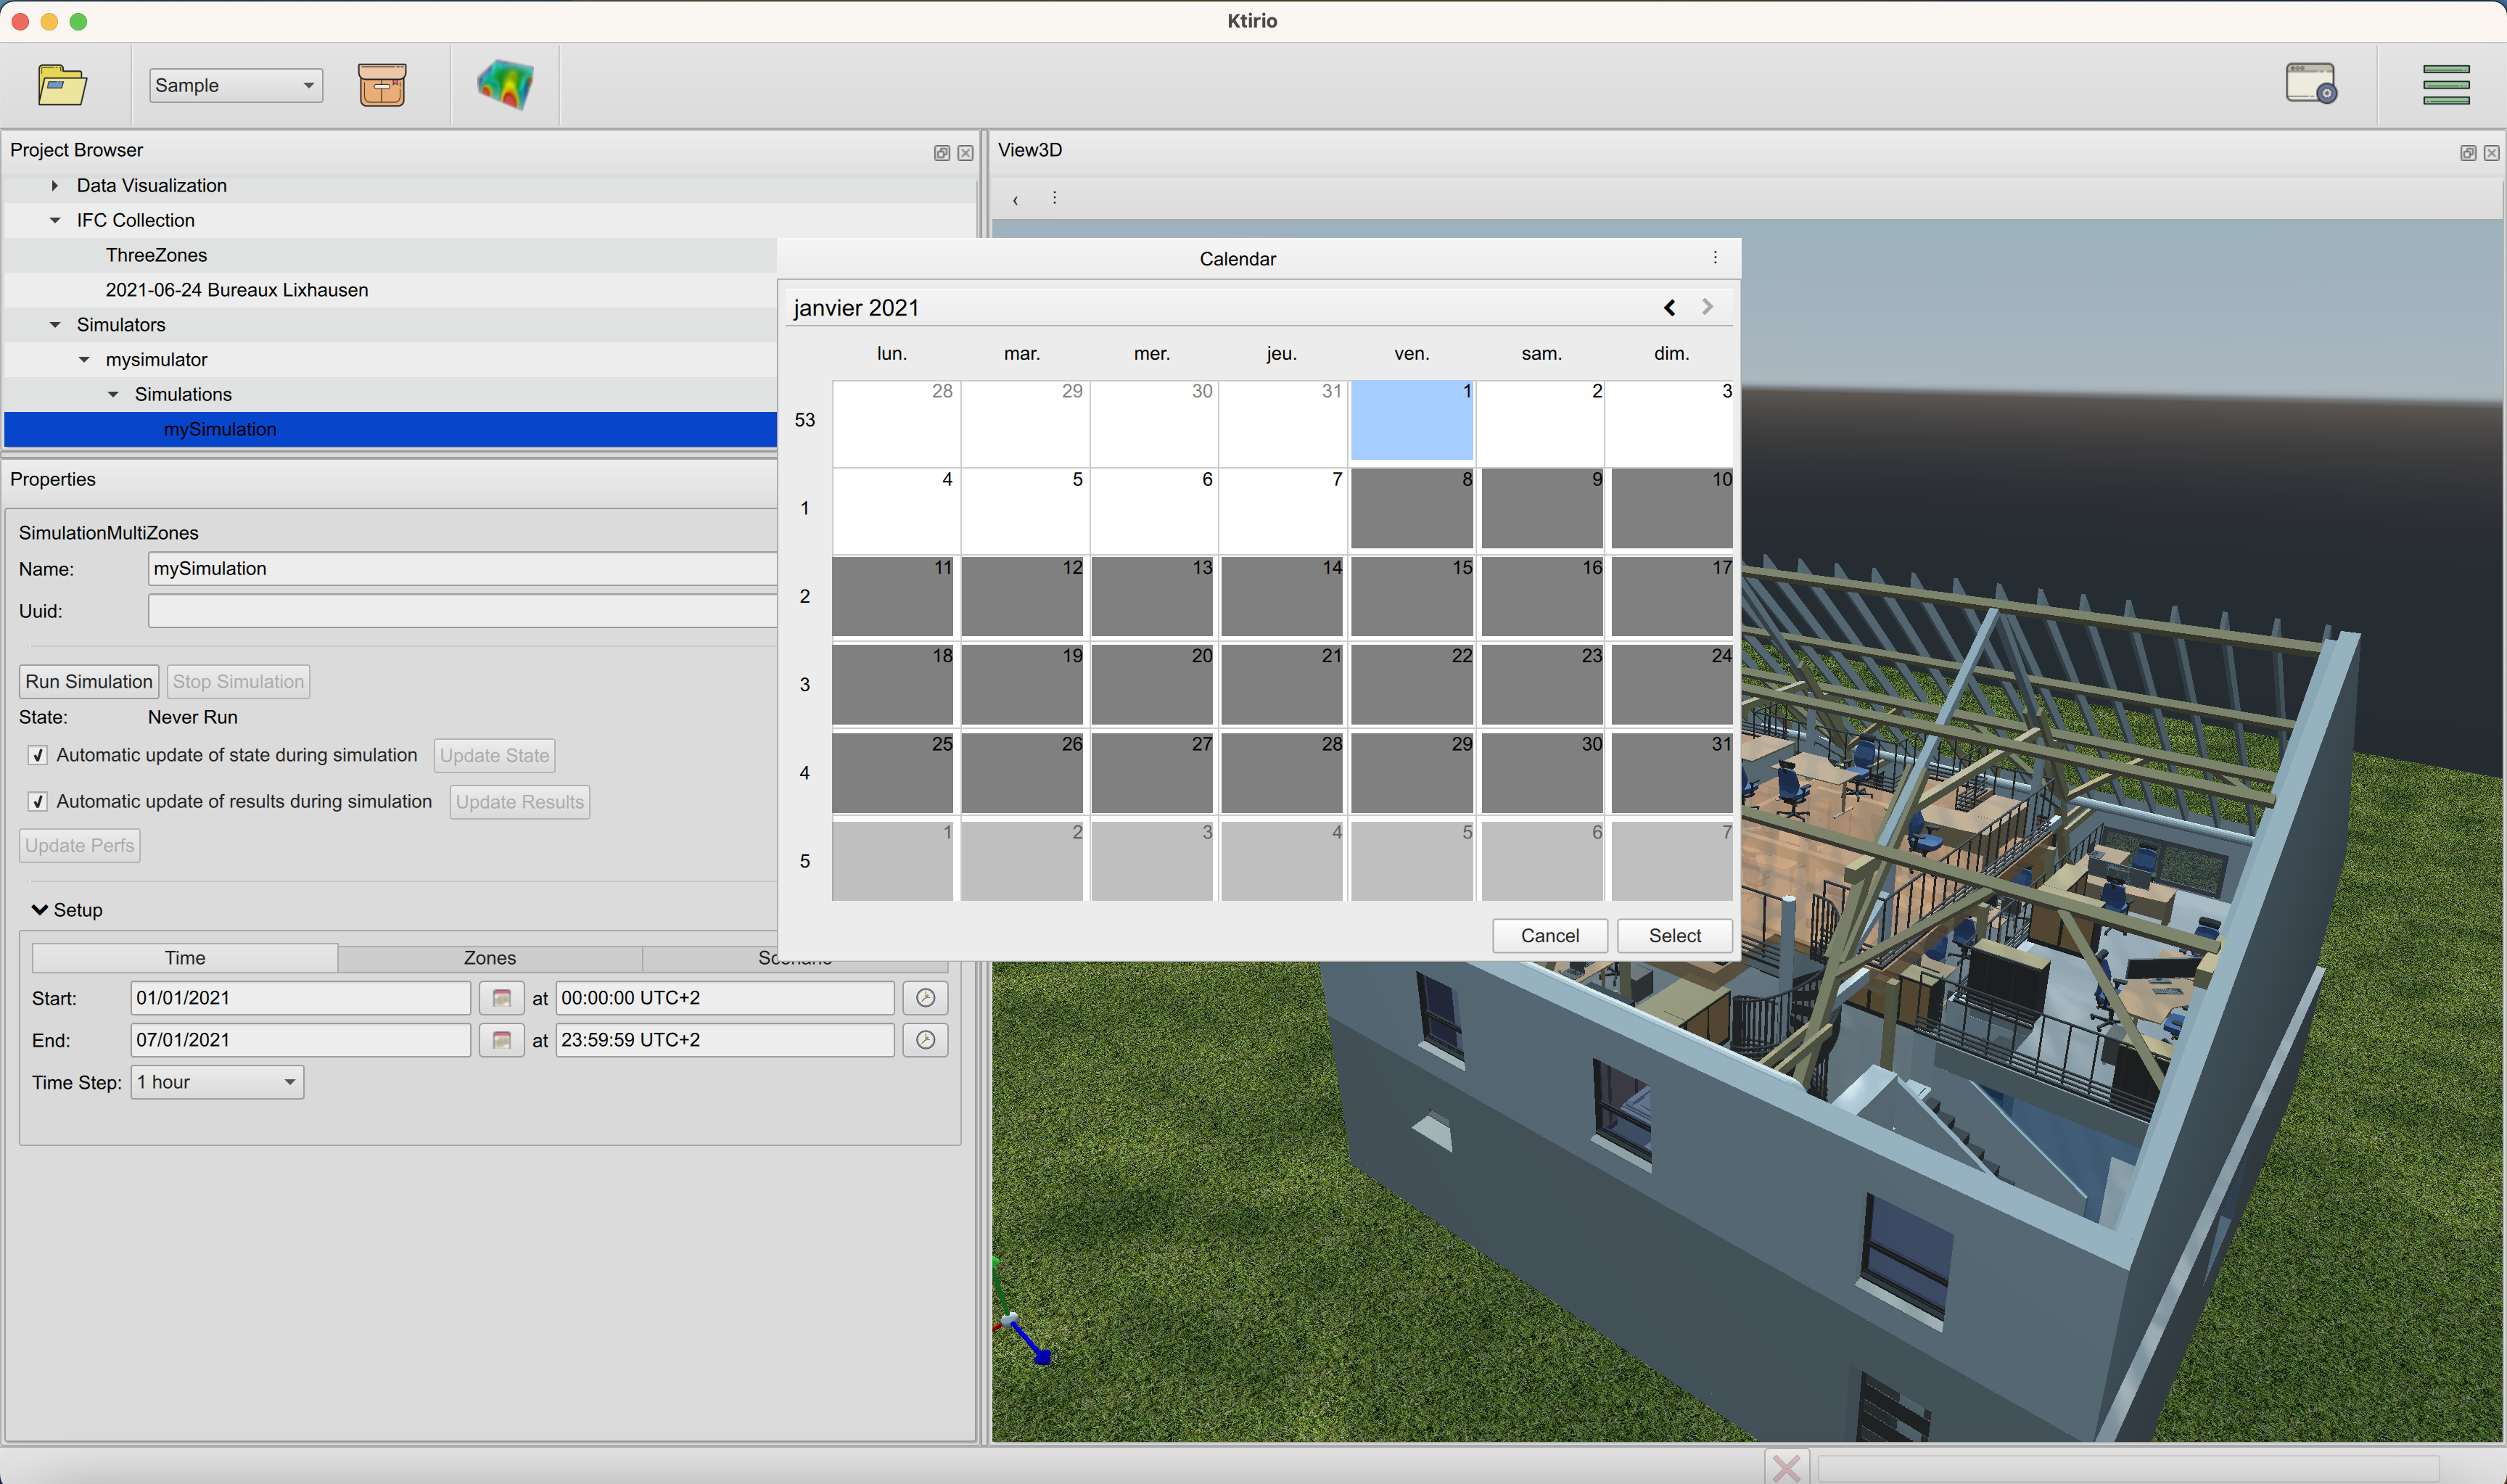Viewport: 2507px width, 1484px height.
Task: Click the Name input field
Action: [x=462, y=568]
